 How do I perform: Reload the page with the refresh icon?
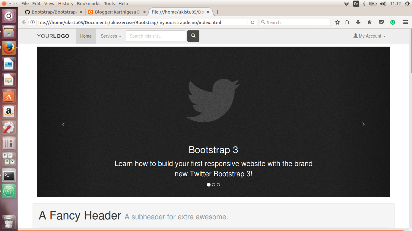(x=253, y=22)
